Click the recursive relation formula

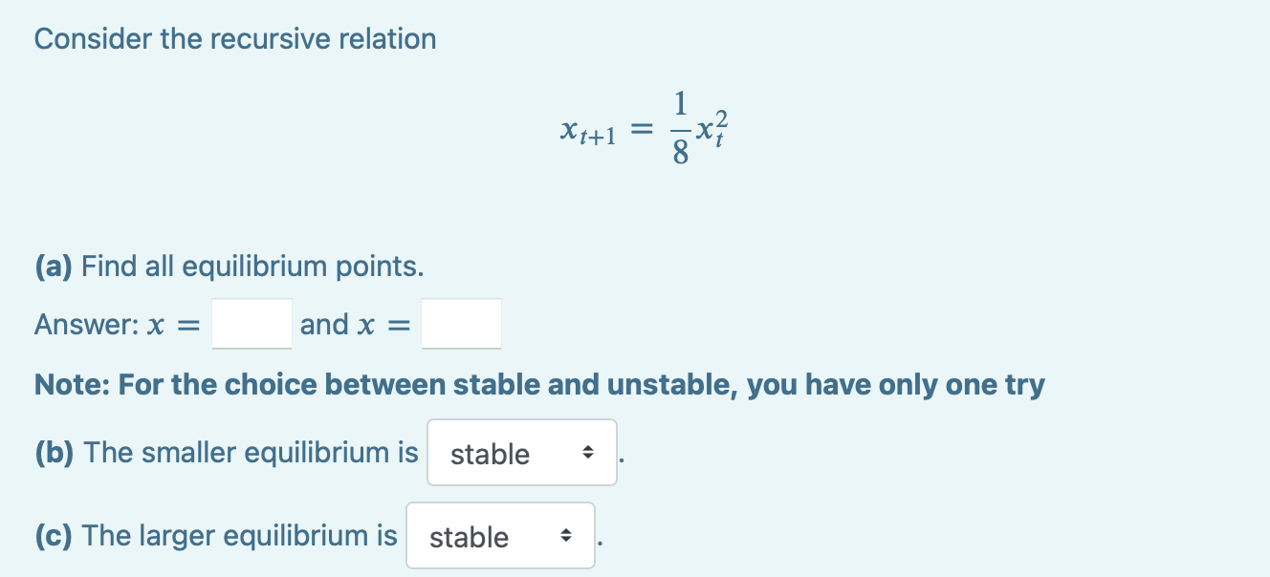tap(643, 128)
